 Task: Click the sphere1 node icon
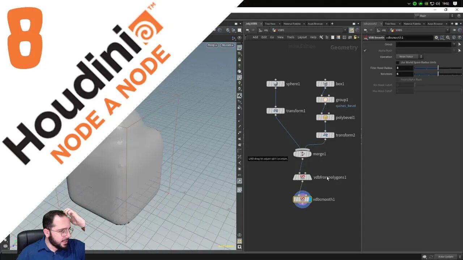276,84
